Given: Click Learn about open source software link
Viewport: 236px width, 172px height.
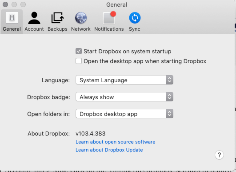Looking at the screenshot, I should (x=115, y=142).
